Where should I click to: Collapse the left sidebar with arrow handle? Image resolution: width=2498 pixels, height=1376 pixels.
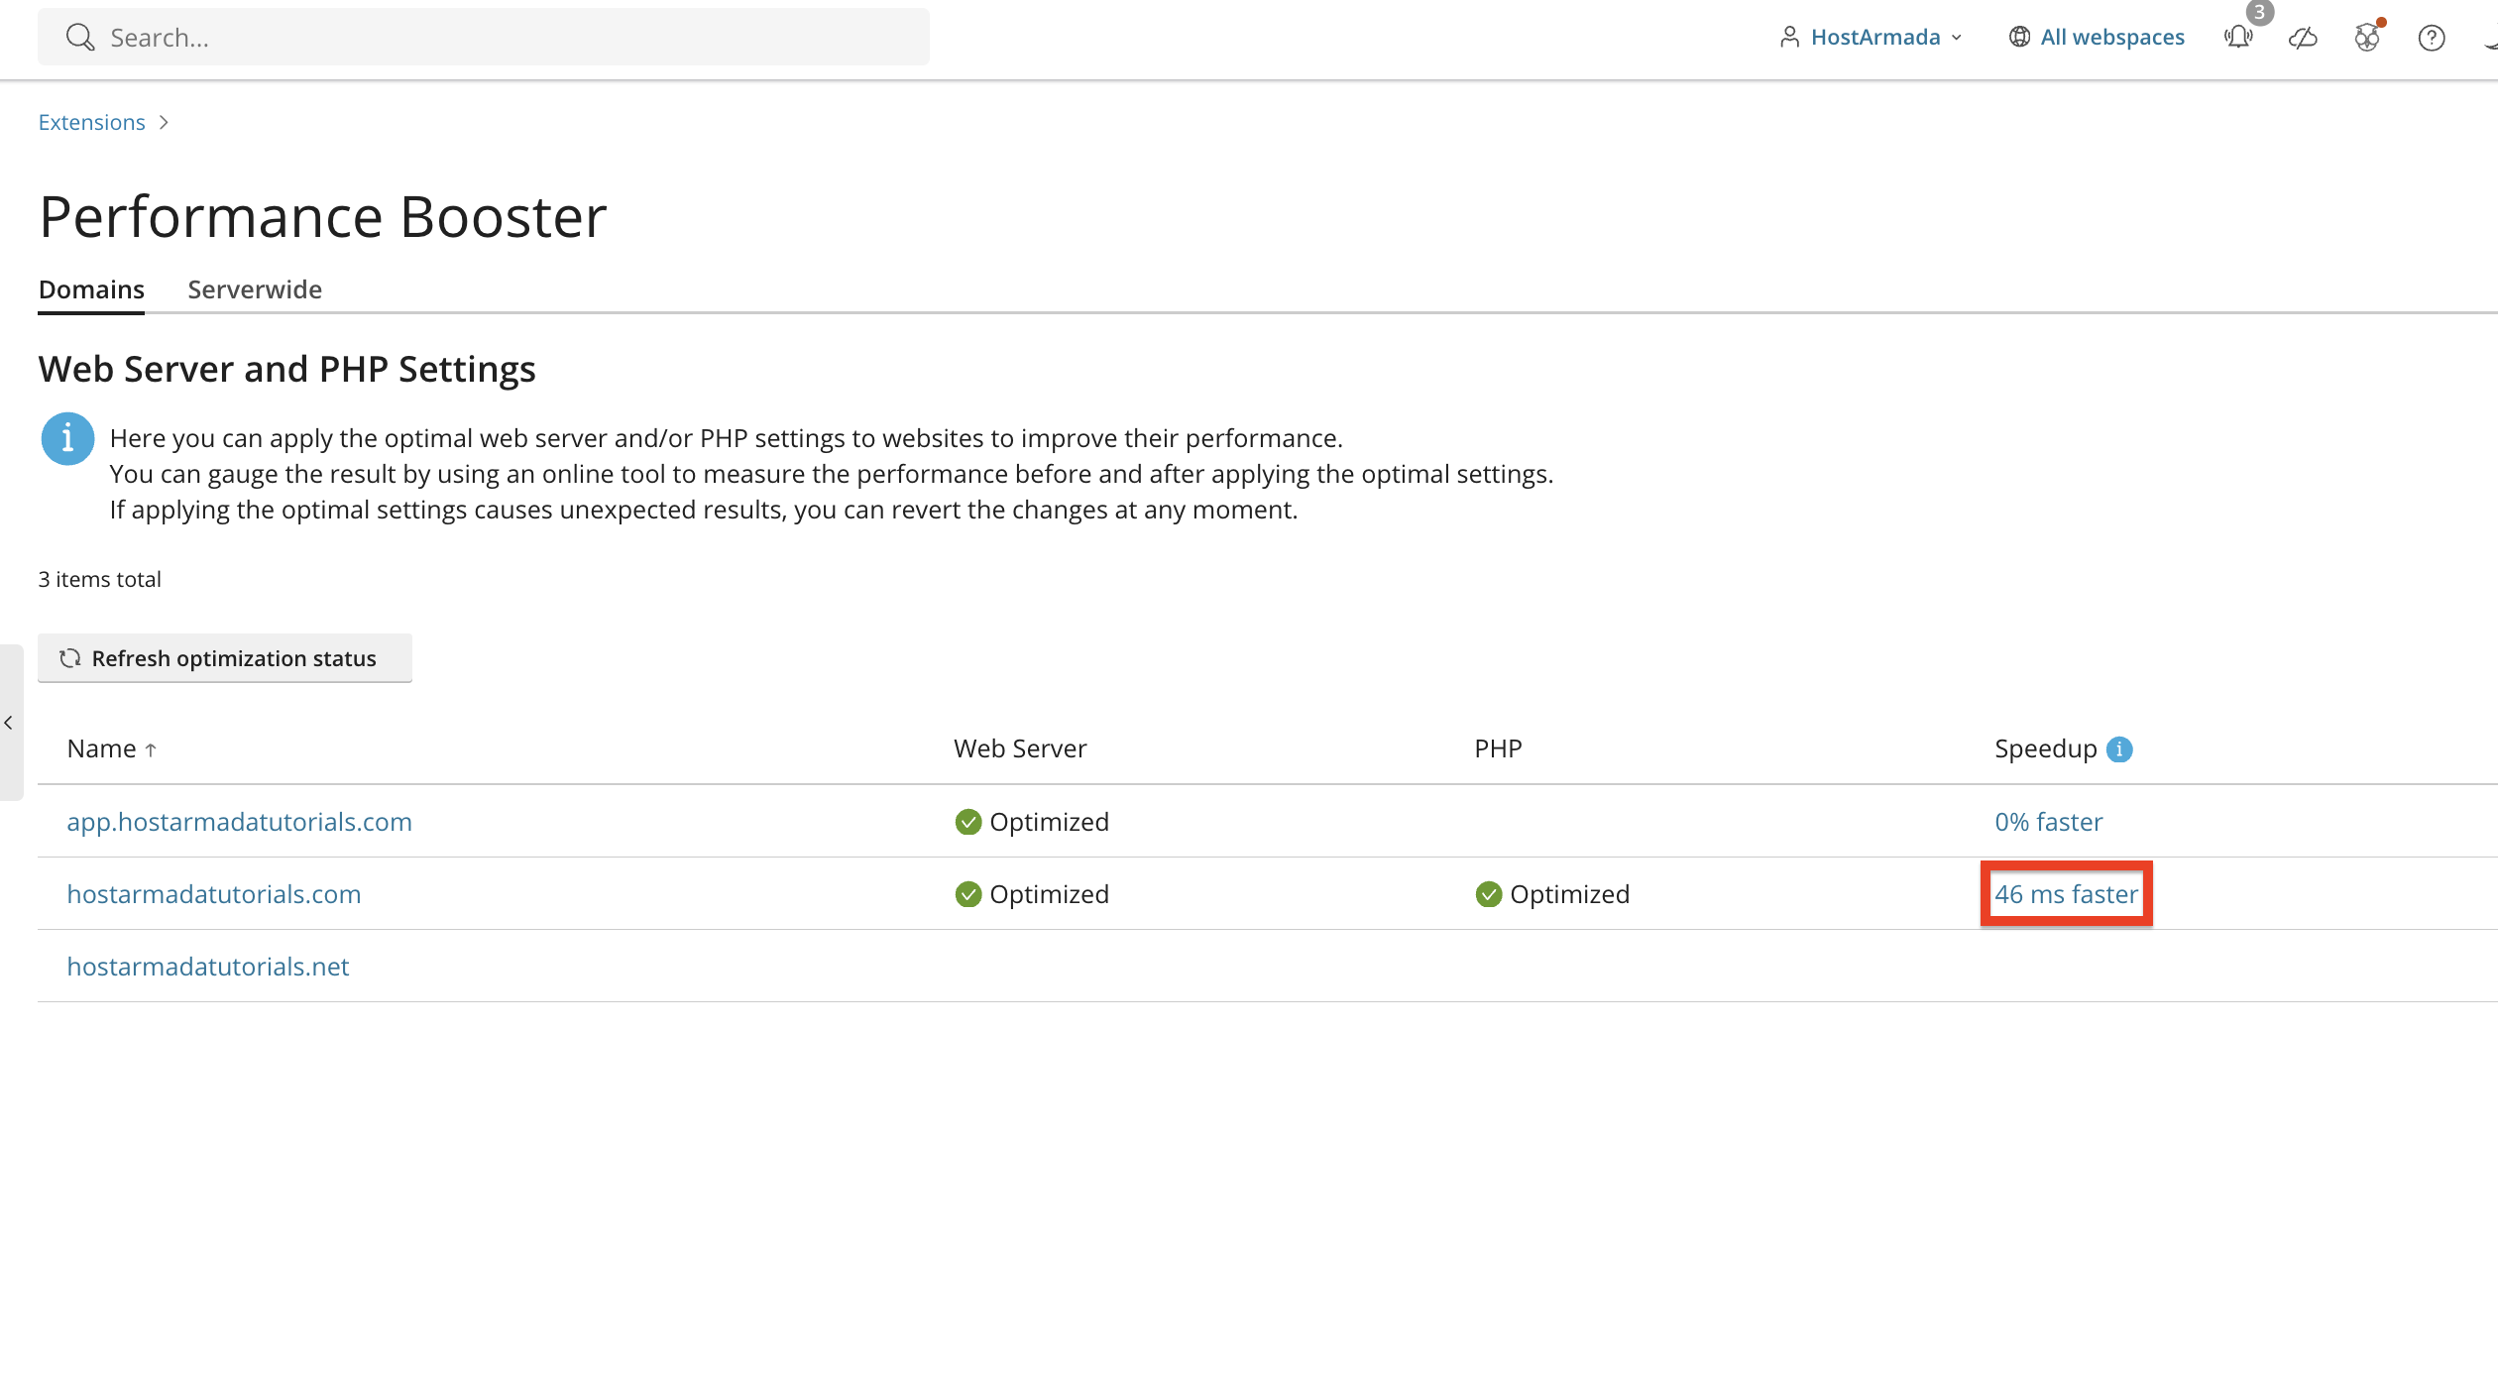coord(10,723)
